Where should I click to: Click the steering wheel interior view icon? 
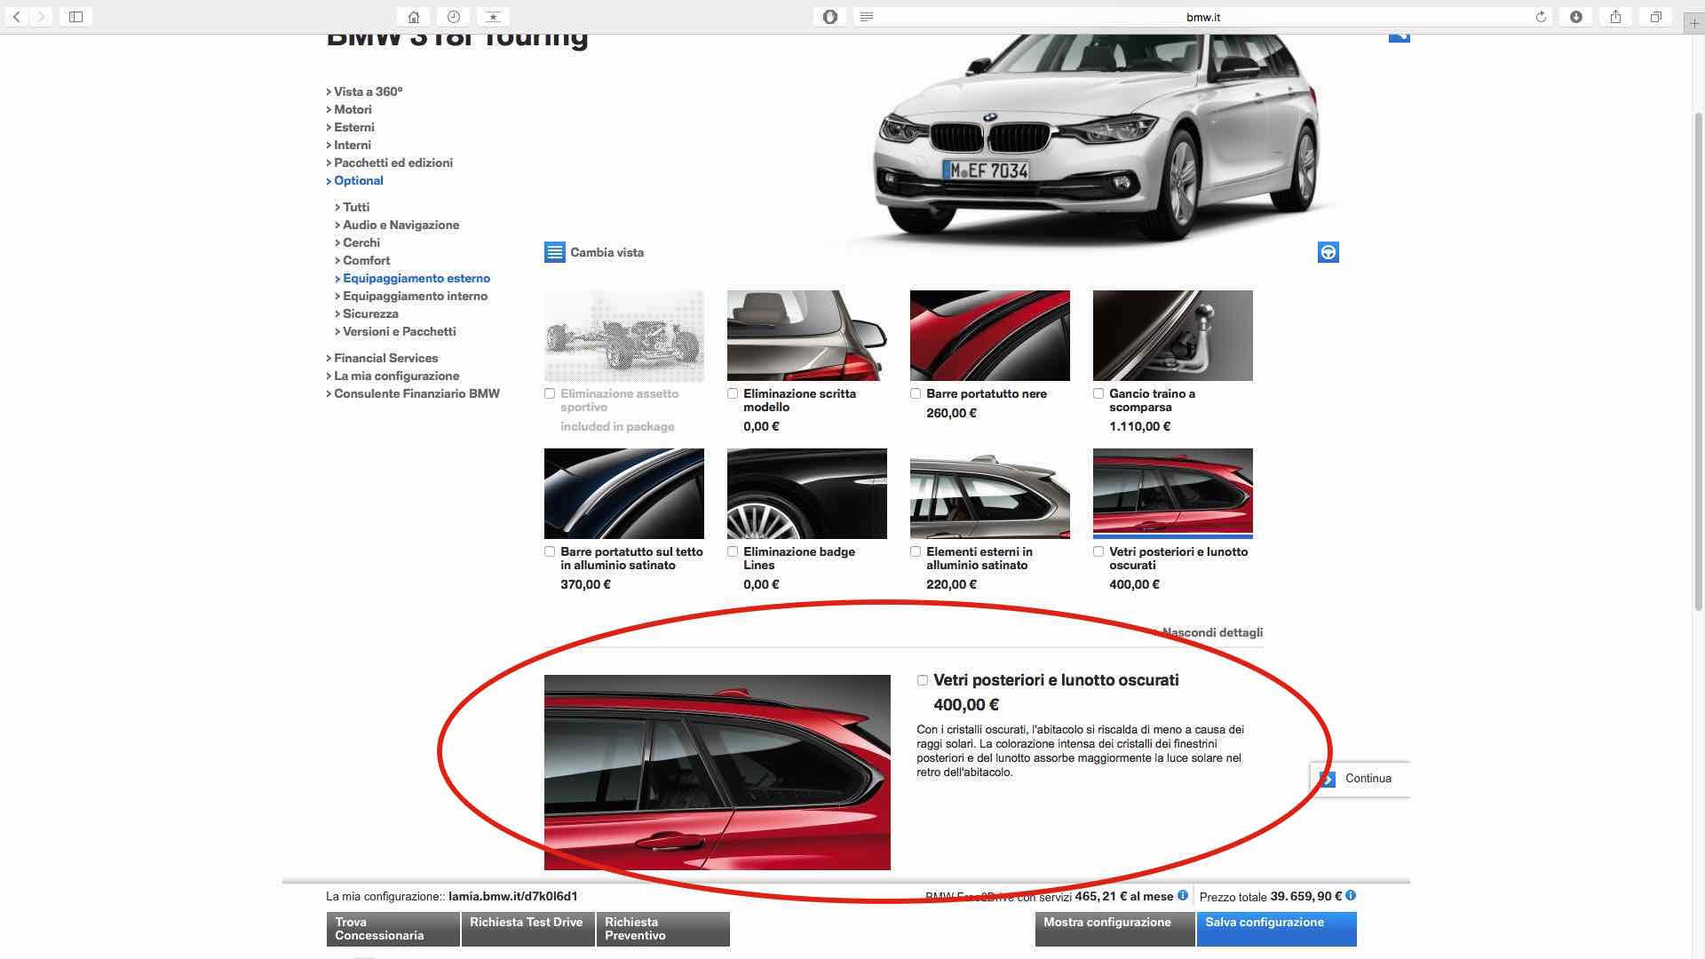[1328, 252]
